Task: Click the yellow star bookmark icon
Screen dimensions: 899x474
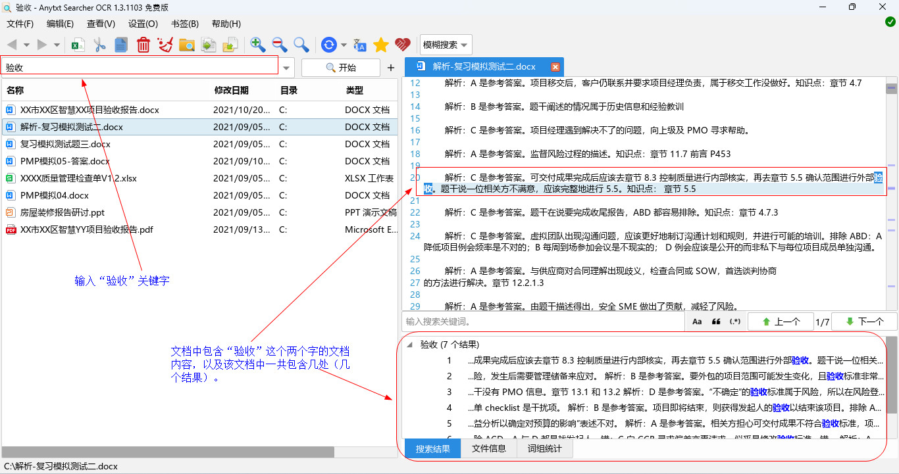Action: 381,45
